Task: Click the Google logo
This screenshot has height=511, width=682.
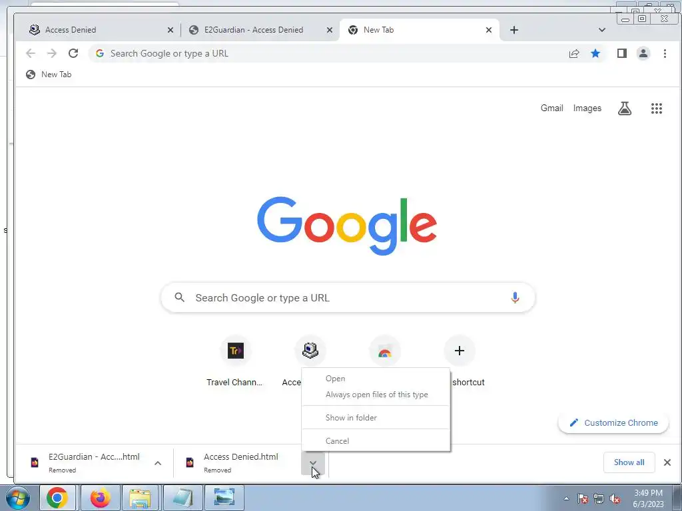Action: coord(346,226)
